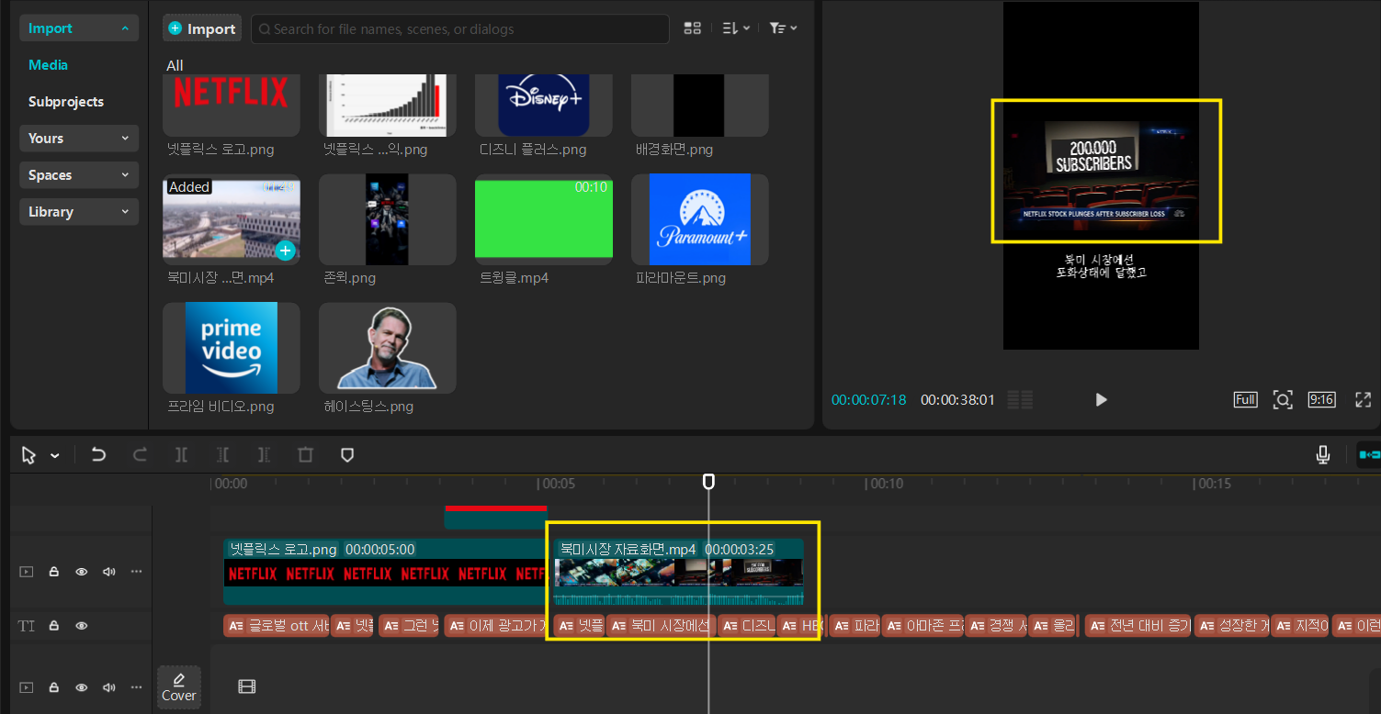Select the 헤이스팅스.png portrait thumbnail

pyautogui.click(x=387, y=348)
